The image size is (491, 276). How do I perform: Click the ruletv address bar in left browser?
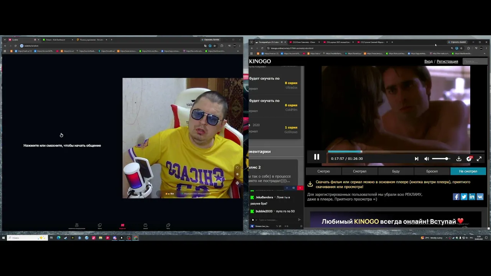[111, 46]
